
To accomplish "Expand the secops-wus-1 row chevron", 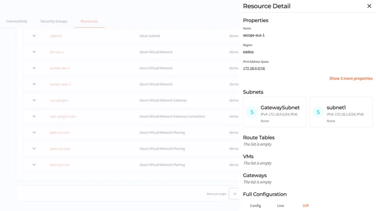I will point(34,84).
